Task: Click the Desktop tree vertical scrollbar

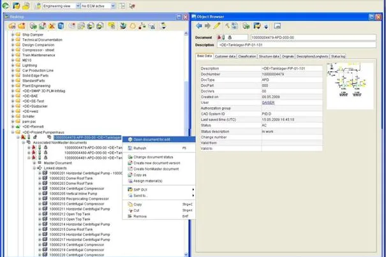Action: [x=186, y=144]
